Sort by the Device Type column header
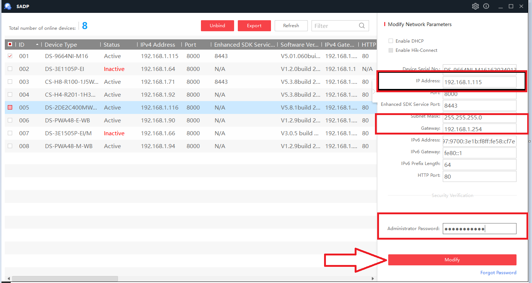This screenshot has height=283, width=532. coord(61,44)
